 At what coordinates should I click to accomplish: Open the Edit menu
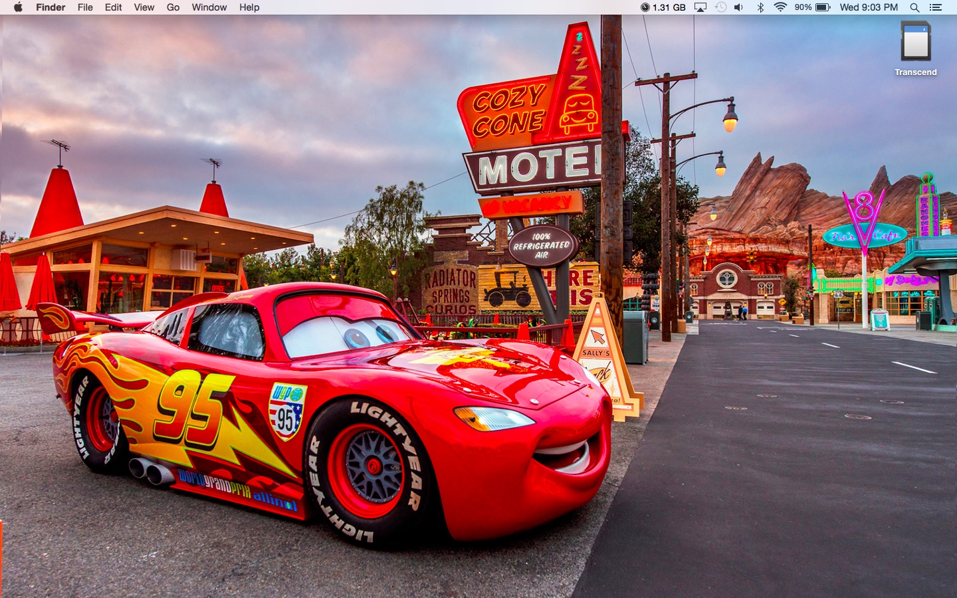114,7
